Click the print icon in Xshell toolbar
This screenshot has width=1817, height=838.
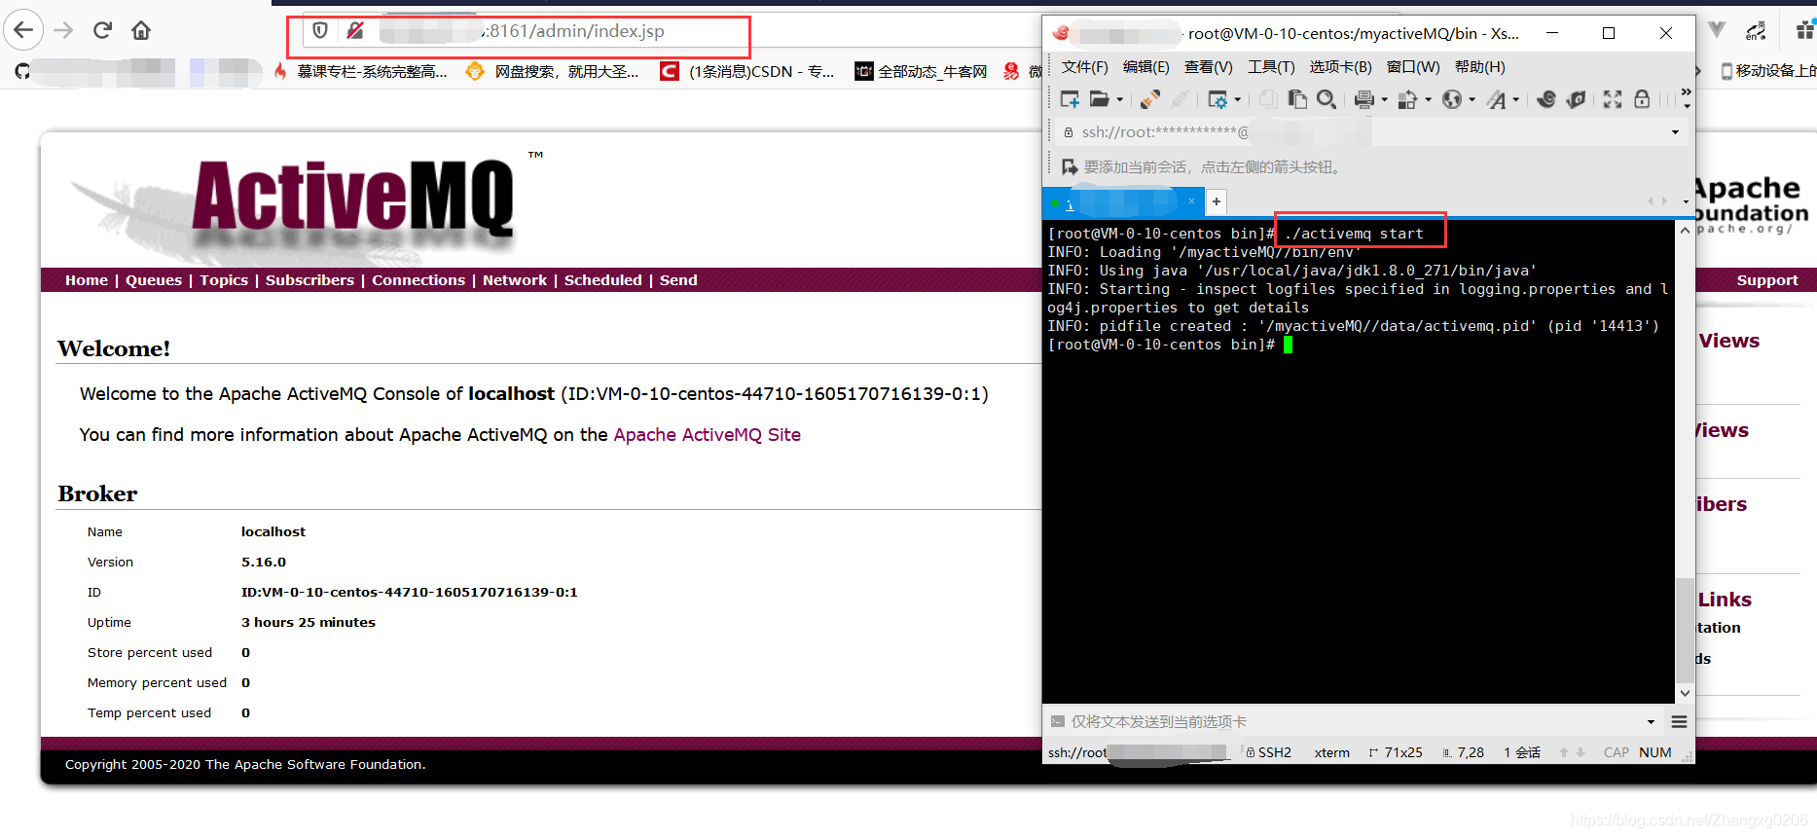[1364, 99]
